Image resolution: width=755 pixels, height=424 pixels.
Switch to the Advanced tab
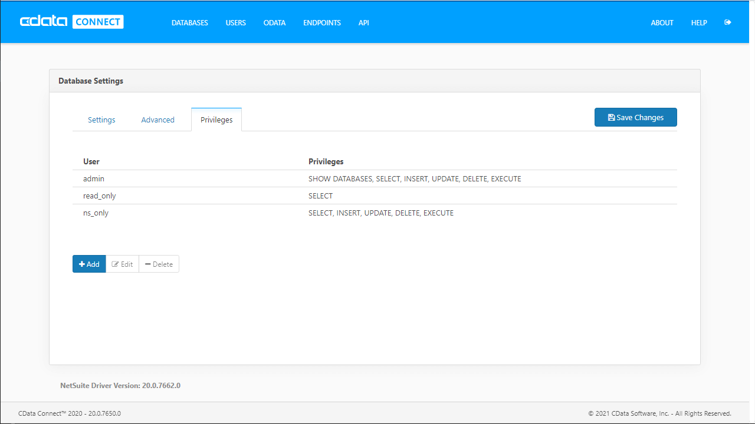coord(157,120)
